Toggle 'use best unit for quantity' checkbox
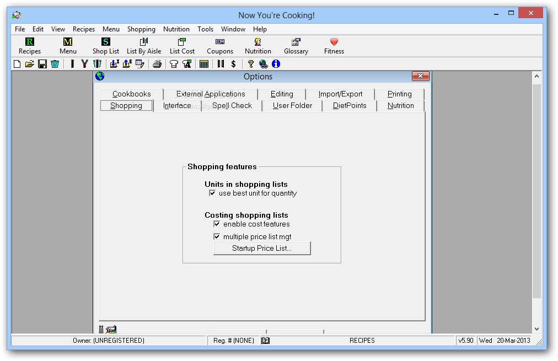Screen dimensions: 558x361 tap(212, 193)
